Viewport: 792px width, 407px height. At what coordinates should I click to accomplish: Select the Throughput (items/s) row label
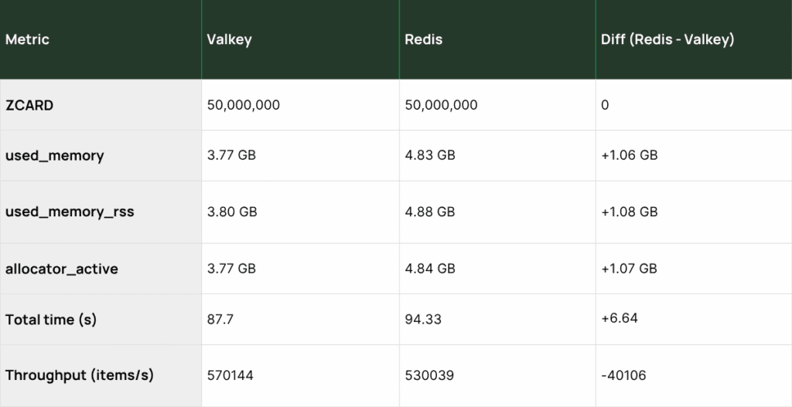(x=80, y=375)
